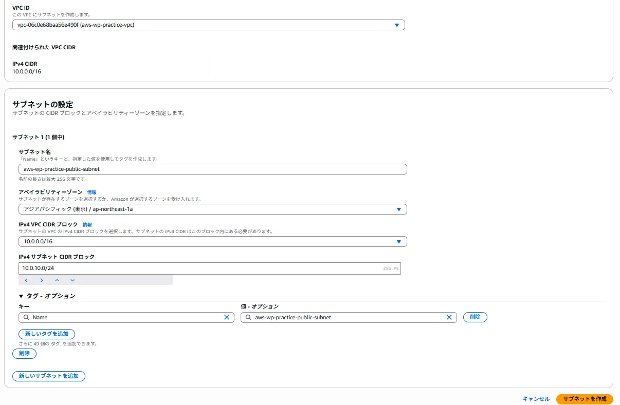620x405 pixels.
Task: Click the 削除 button beside the tag value
Action: point(475,317)
